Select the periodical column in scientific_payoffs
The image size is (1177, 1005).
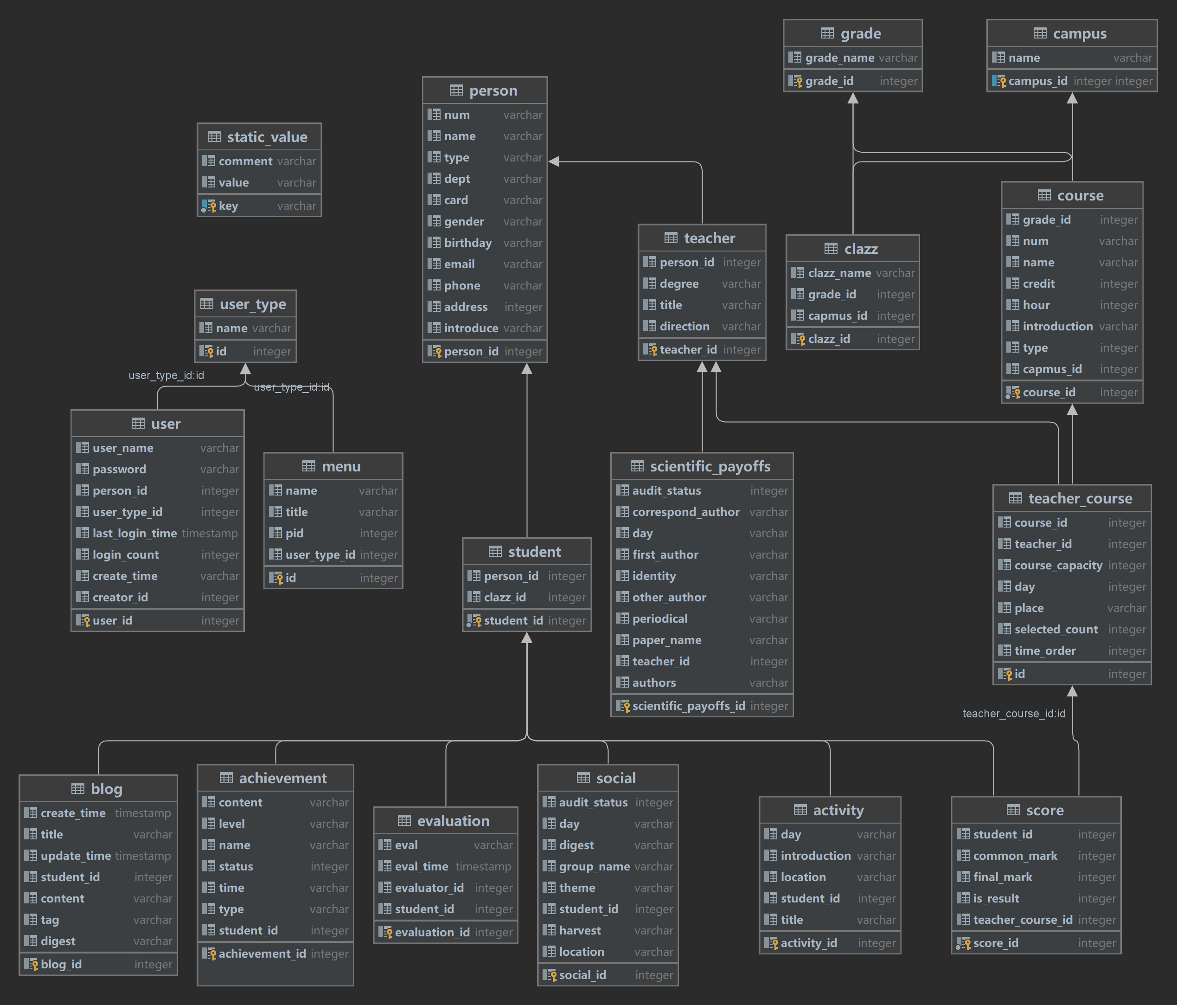point(702,618)
